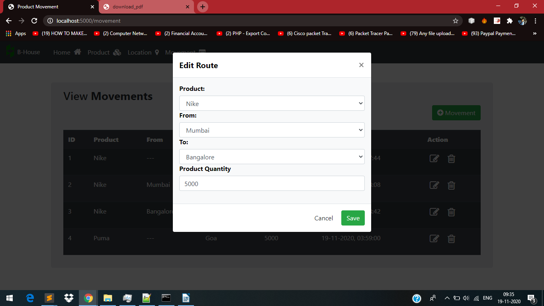Click the B-House logo icon
544x306 pixels.
tap(10, 52)
